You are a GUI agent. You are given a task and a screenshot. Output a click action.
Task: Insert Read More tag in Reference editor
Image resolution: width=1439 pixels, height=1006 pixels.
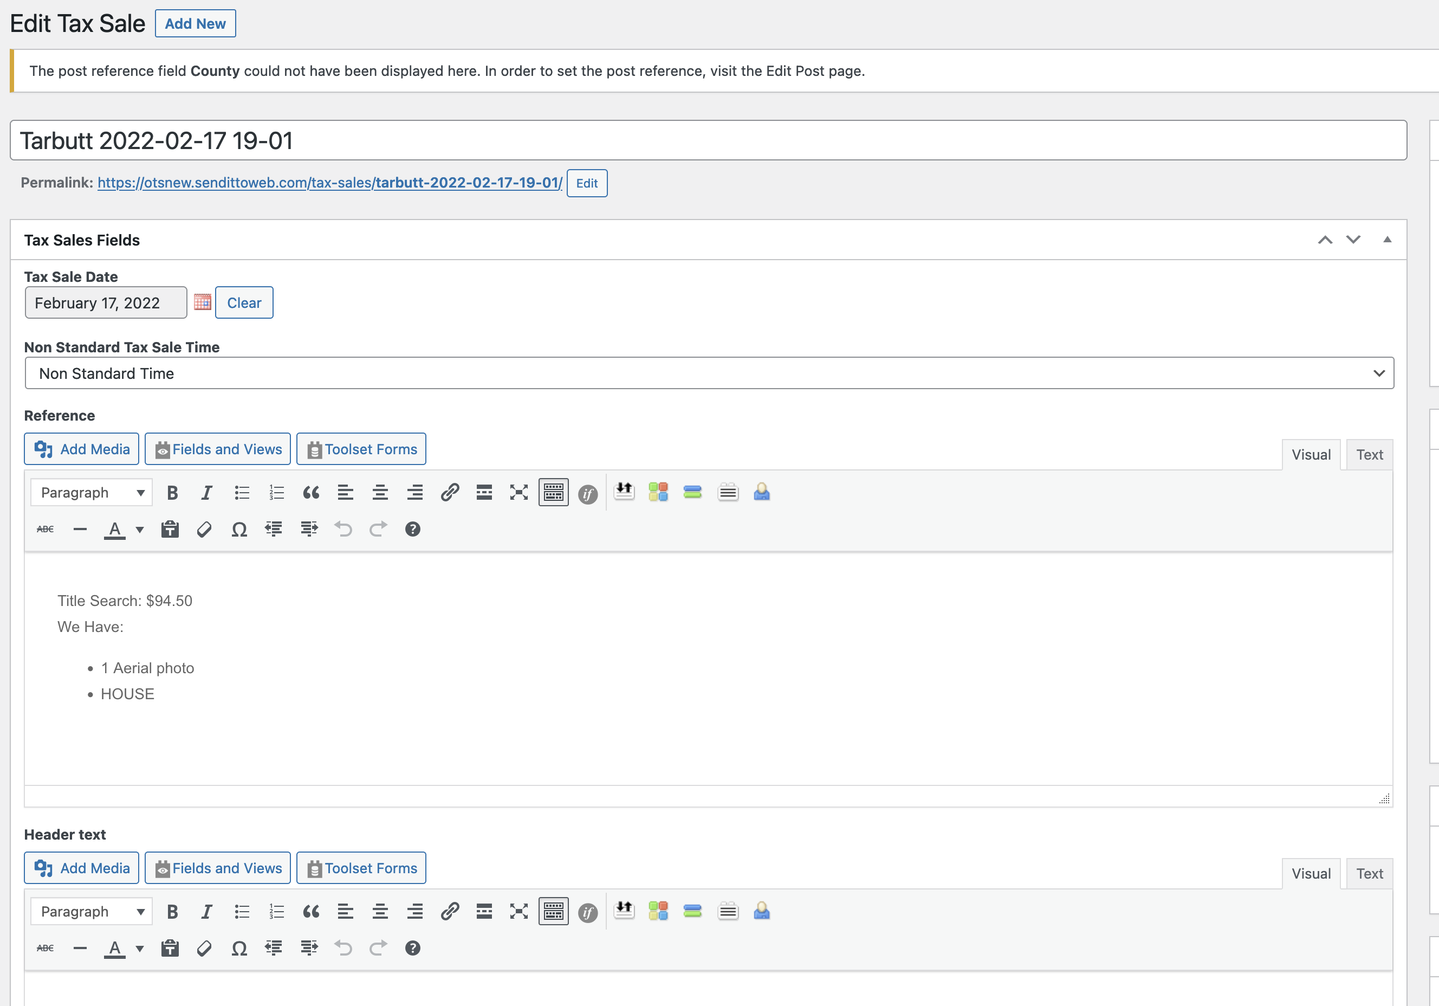(484, 493)
